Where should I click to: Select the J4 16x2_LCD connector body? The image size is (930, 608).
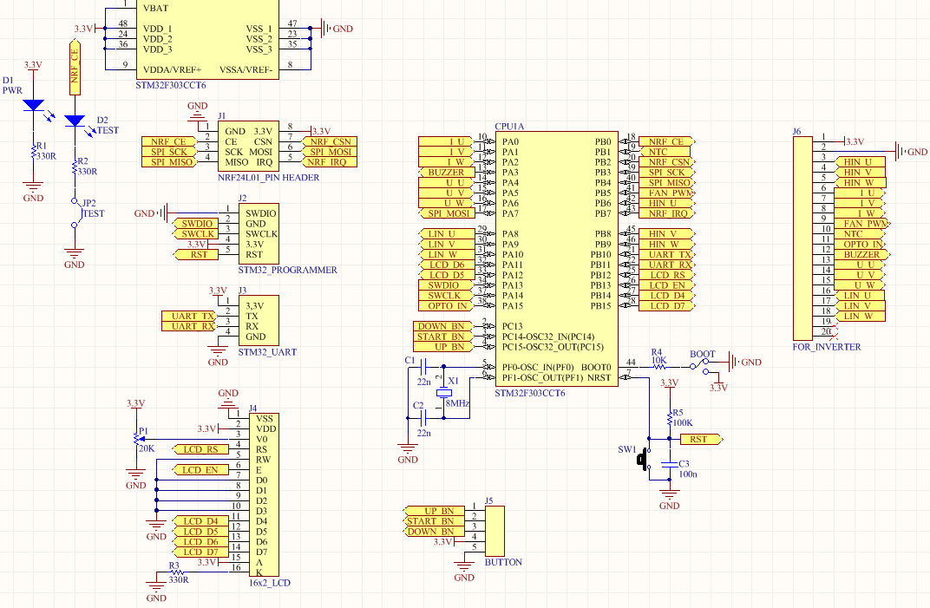264,495
